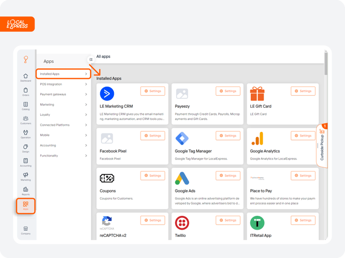This screenshot has width=345, height=258.
Task: Expand the Marketing category chevron
Action: click(x=86, y=105)
